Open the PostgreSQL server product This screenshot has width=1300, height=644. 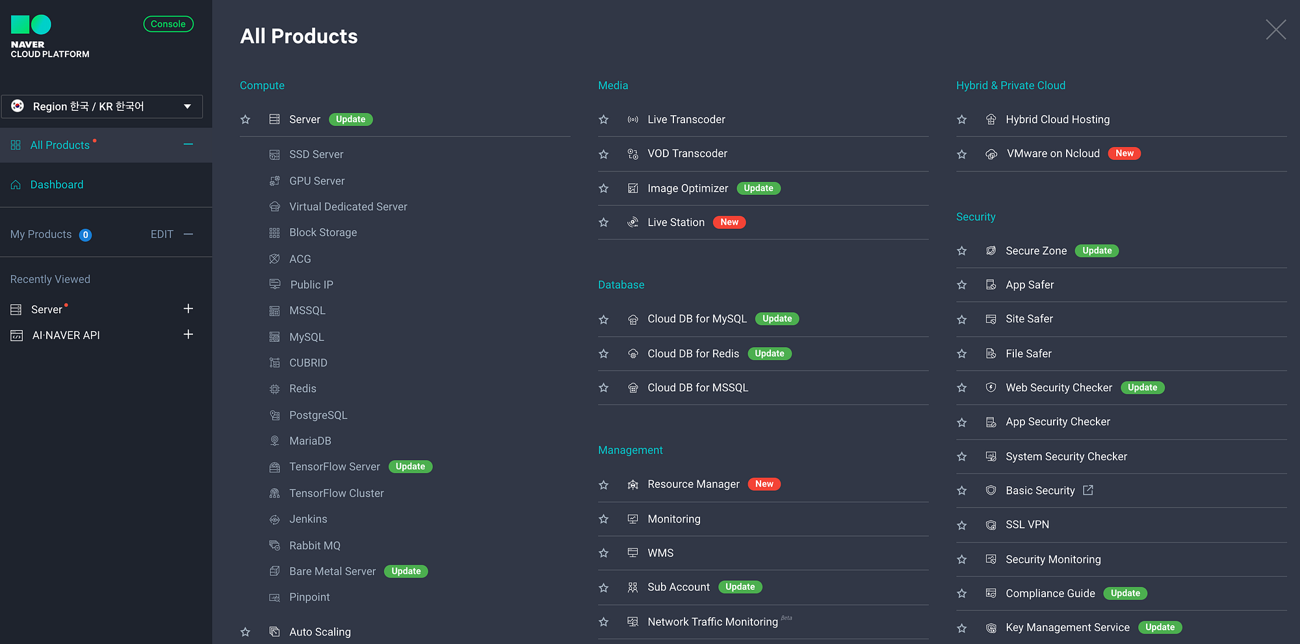coord(318,415)
